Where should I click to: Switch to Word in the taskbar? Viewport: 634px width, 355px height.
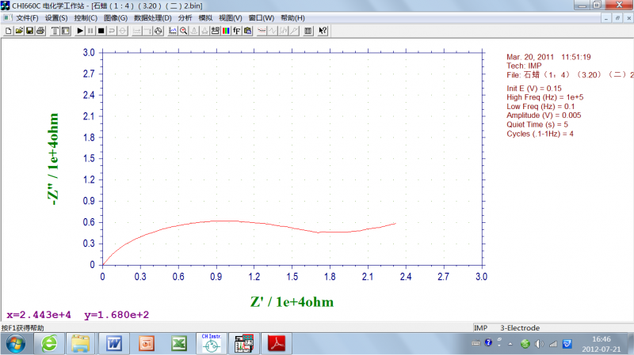(x=114, y=344)
